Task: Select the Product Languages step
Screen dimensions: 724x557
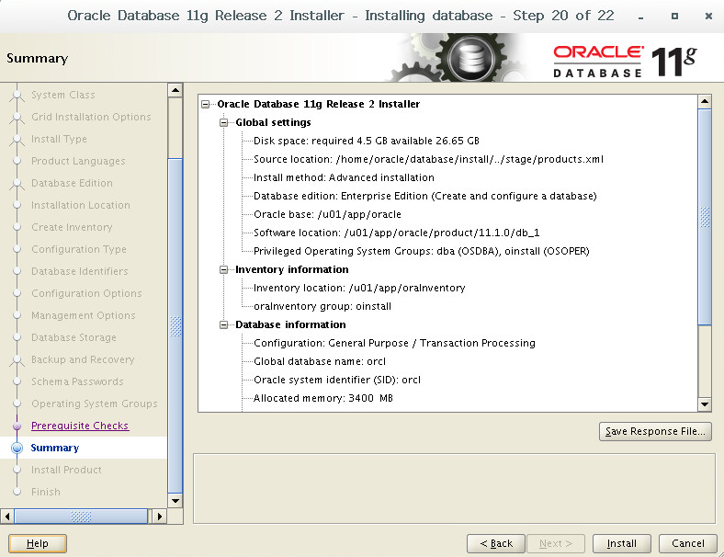Action: click(x=78, y=161)
